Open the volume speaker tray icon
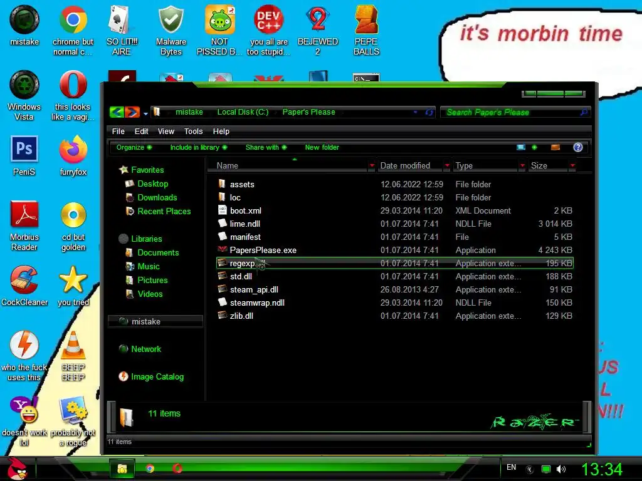Viewport: 642px width, 481px height. tap(561, 469)
